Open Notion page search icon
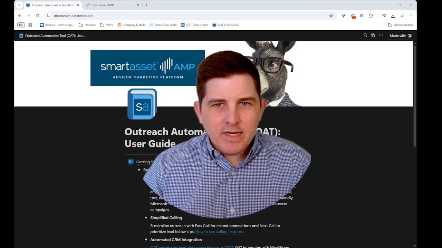 pyautogui.click(x=365, y=35)
